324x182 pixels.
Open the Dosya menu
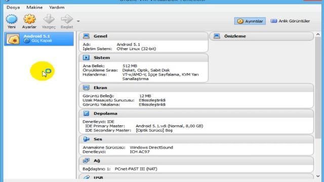(x=13, y=8)
